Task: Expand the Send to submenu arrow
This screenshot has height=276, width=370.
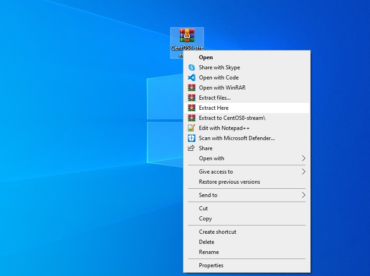Action: 304,195
